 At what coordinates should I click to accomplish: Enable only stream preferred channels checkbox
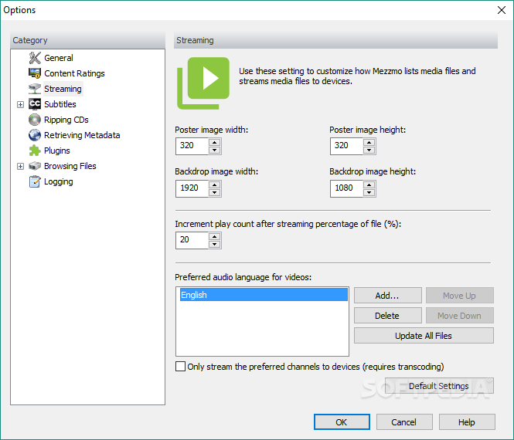coord(180,367)
